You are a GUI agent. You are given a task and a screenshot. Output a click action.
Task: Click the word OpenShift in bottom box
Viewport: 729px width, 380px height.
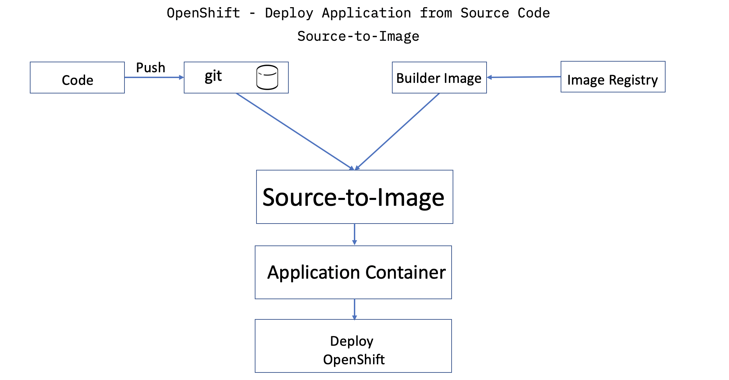[x=354, y=359]
